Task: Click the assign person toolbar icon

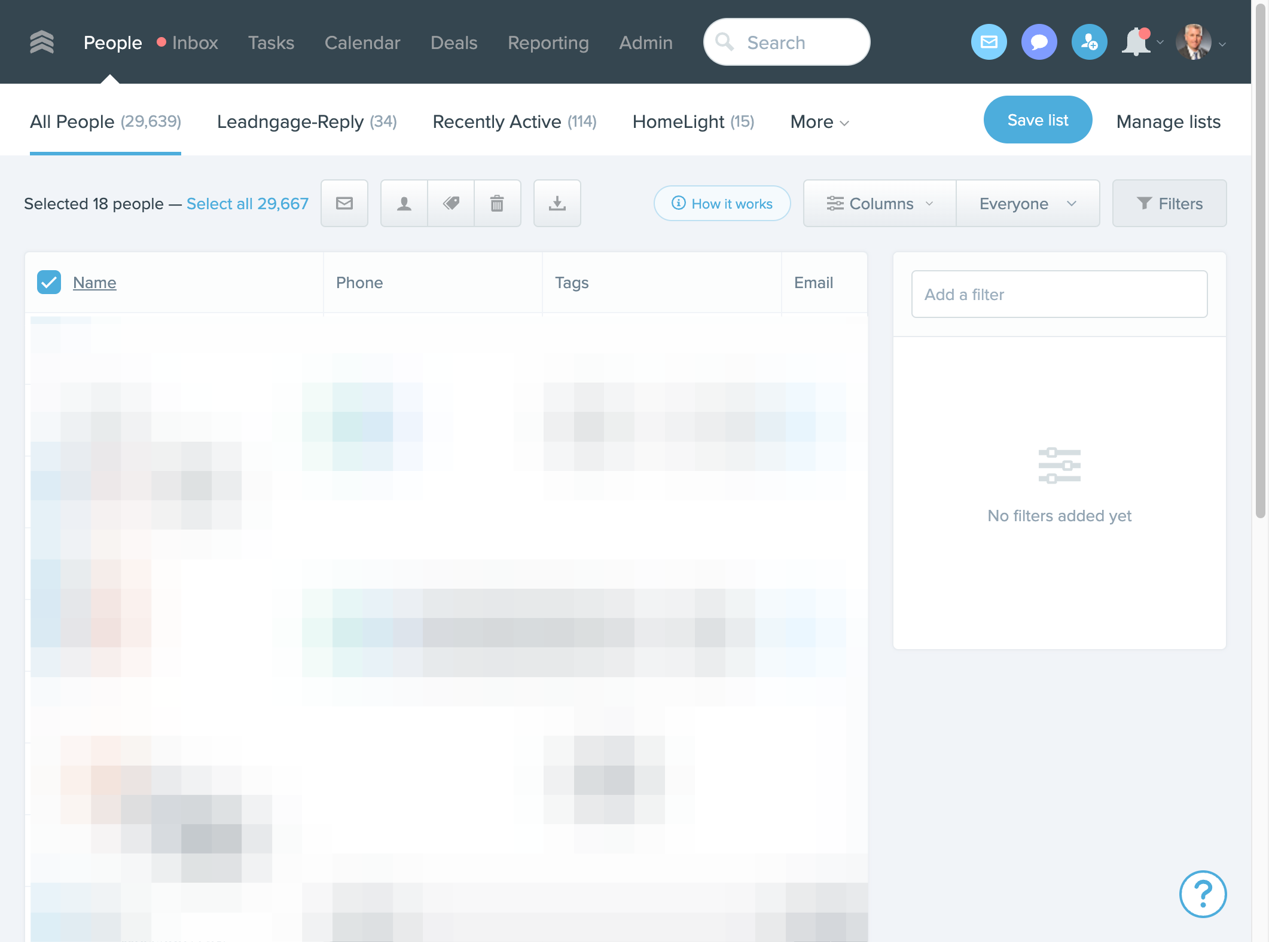Action: 404,203
